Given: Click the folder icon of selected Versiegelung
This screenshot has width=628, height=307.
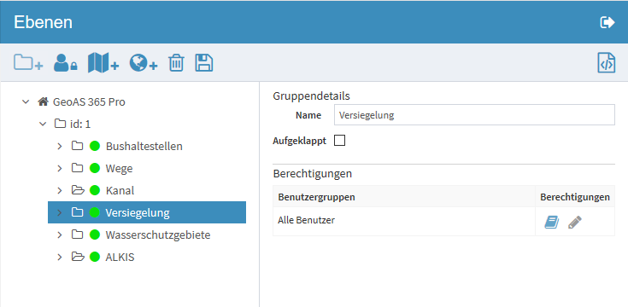Looking at the screenshot, I should (x=77, y=212).
